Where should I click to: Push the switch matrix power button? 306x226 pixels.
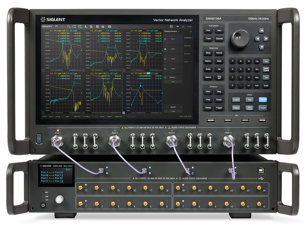(x=43, y=205)
